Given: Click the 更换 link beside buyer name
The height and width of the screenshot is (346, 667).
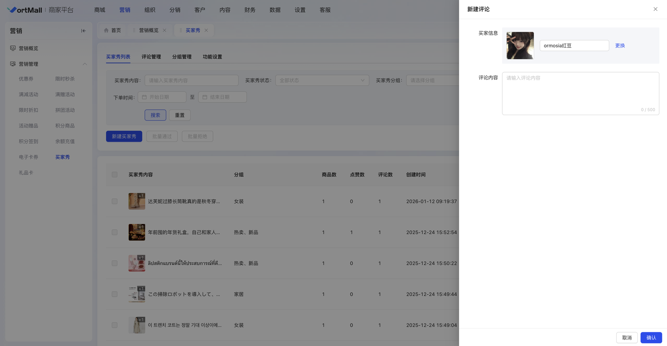Looking at the screenshot, I should (x=620, y=45).
